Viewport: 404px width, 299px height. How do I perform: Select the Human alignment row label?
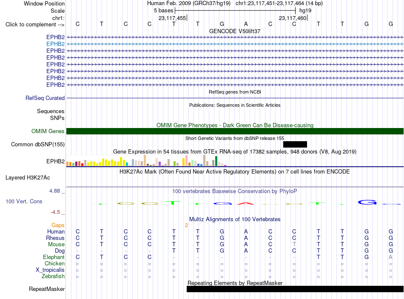tap(56, 231)
